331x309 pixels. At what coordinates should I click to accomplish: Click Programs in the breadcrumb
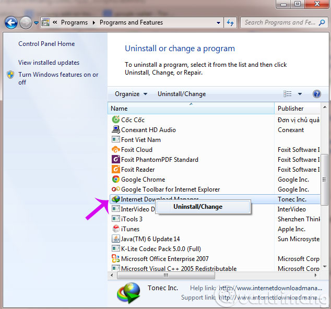click(x=74, y=22)
